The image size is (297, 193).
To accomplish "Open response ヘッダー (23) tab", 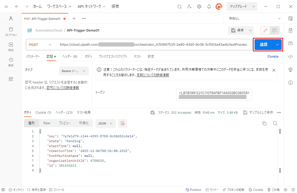I will [x=64, y=112].
